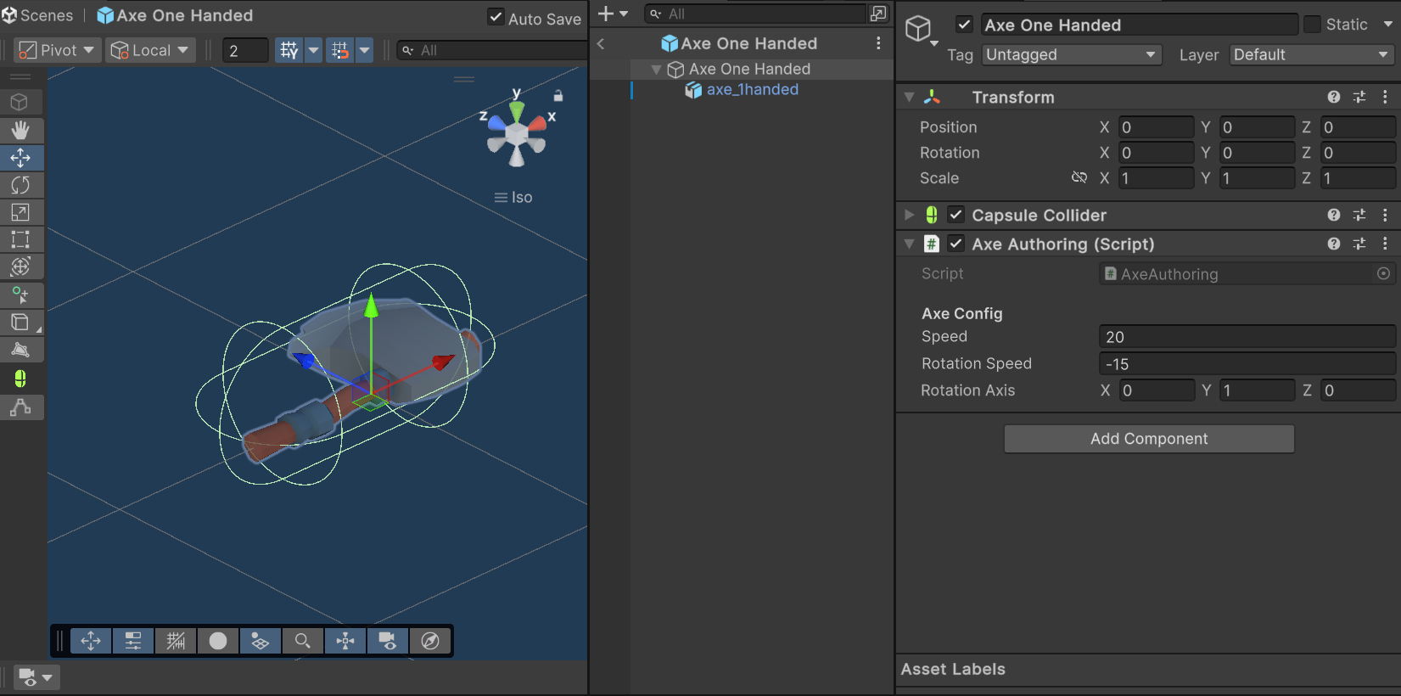1401x696 pixels.
Task: Open grid snapping settings dropdown
Action: pos(365,50)
